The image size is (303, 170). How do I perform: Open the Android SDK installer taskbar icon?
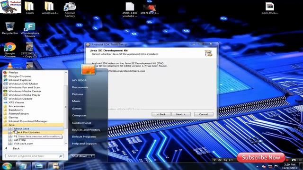(56, 166)
